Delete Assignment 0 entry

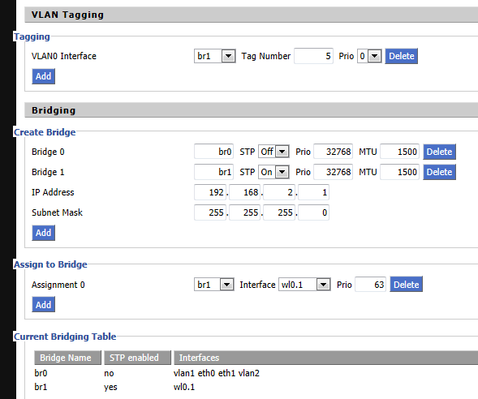coord(407,285)
